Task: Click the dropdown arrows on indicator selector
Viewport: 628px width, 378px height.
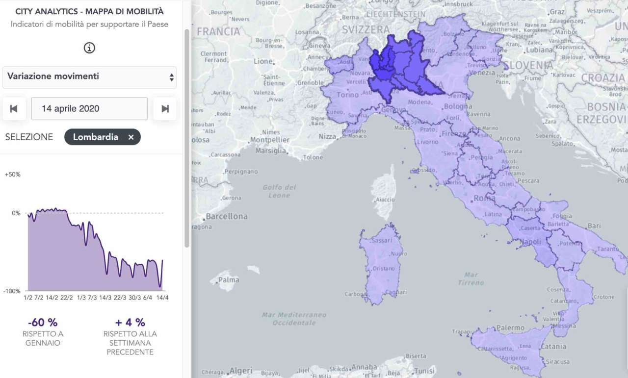Action: coord(171,77)
